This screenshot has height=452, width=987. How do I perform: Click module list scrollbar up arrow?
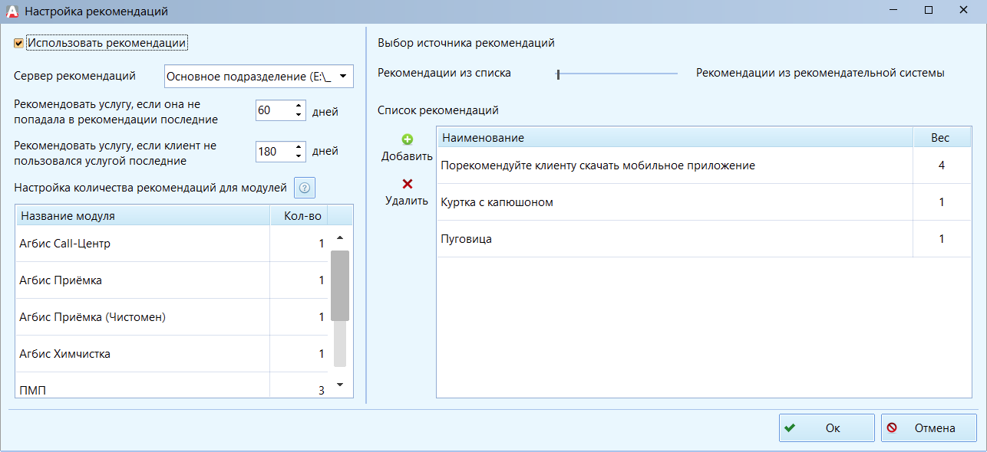click(x=340, y=237)
